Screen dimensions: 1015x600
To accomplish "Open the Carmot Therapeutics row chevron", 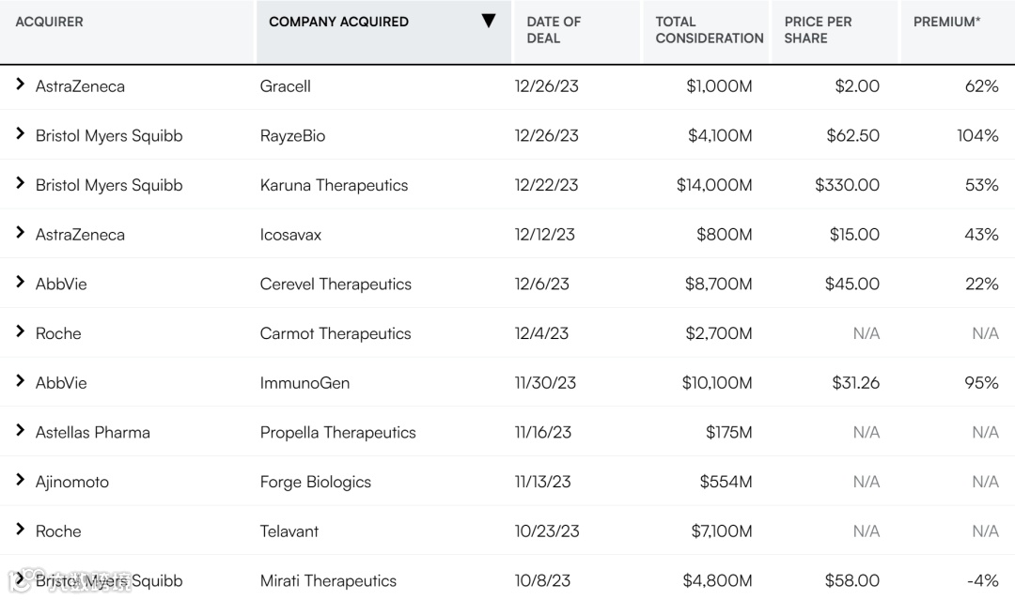I will 20,332.
